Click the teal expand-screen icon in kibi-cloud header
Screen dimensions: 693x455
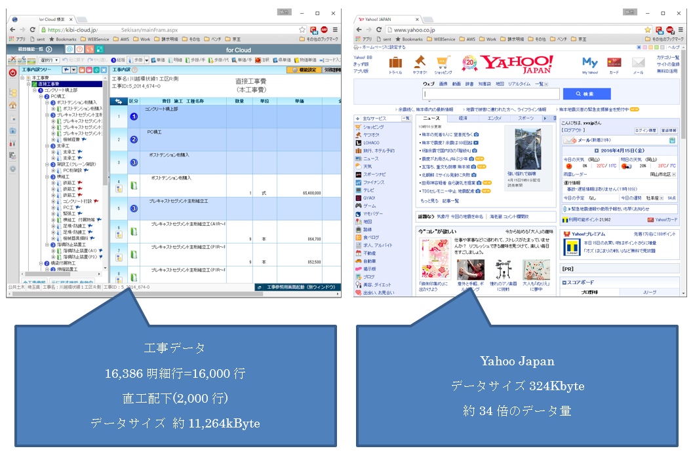[x=100, y=49]
